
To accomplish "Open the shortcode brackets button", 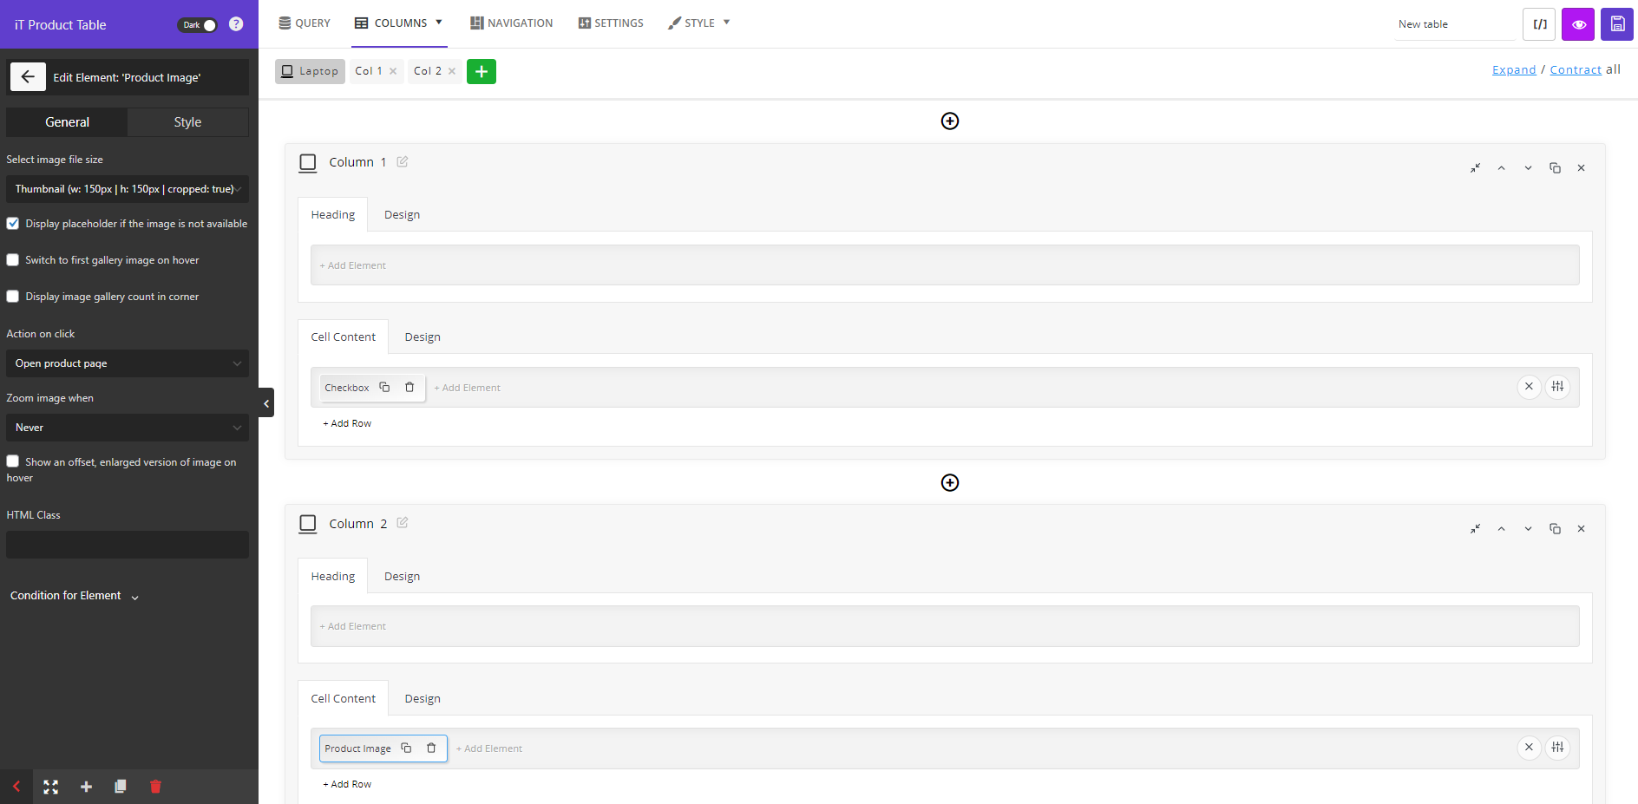I will (x=1539, y=24).
